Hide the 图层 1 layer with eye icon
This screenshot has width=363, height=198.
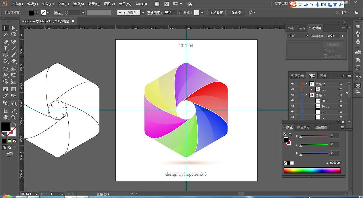click(x=293, y=95)
